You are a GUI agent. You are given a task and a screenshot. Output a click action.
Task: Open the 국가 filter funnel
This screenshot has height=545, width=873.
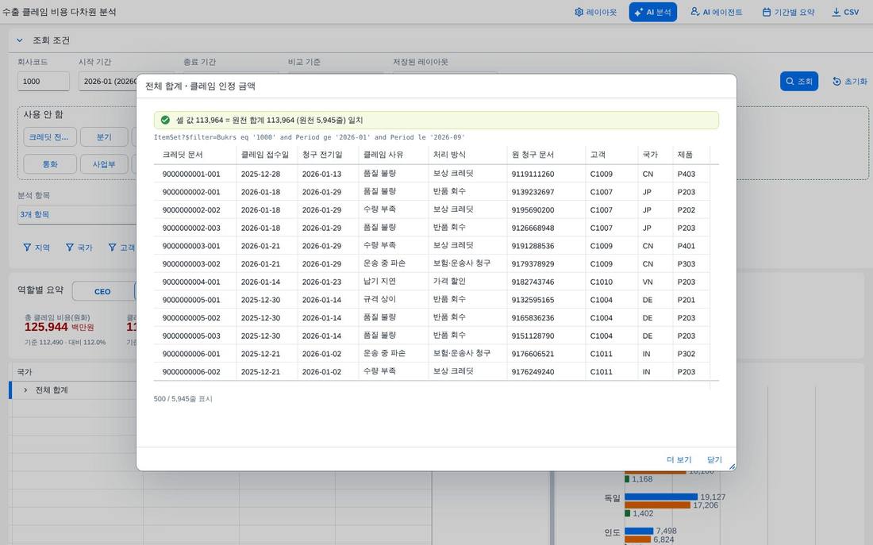click(79, 248)
